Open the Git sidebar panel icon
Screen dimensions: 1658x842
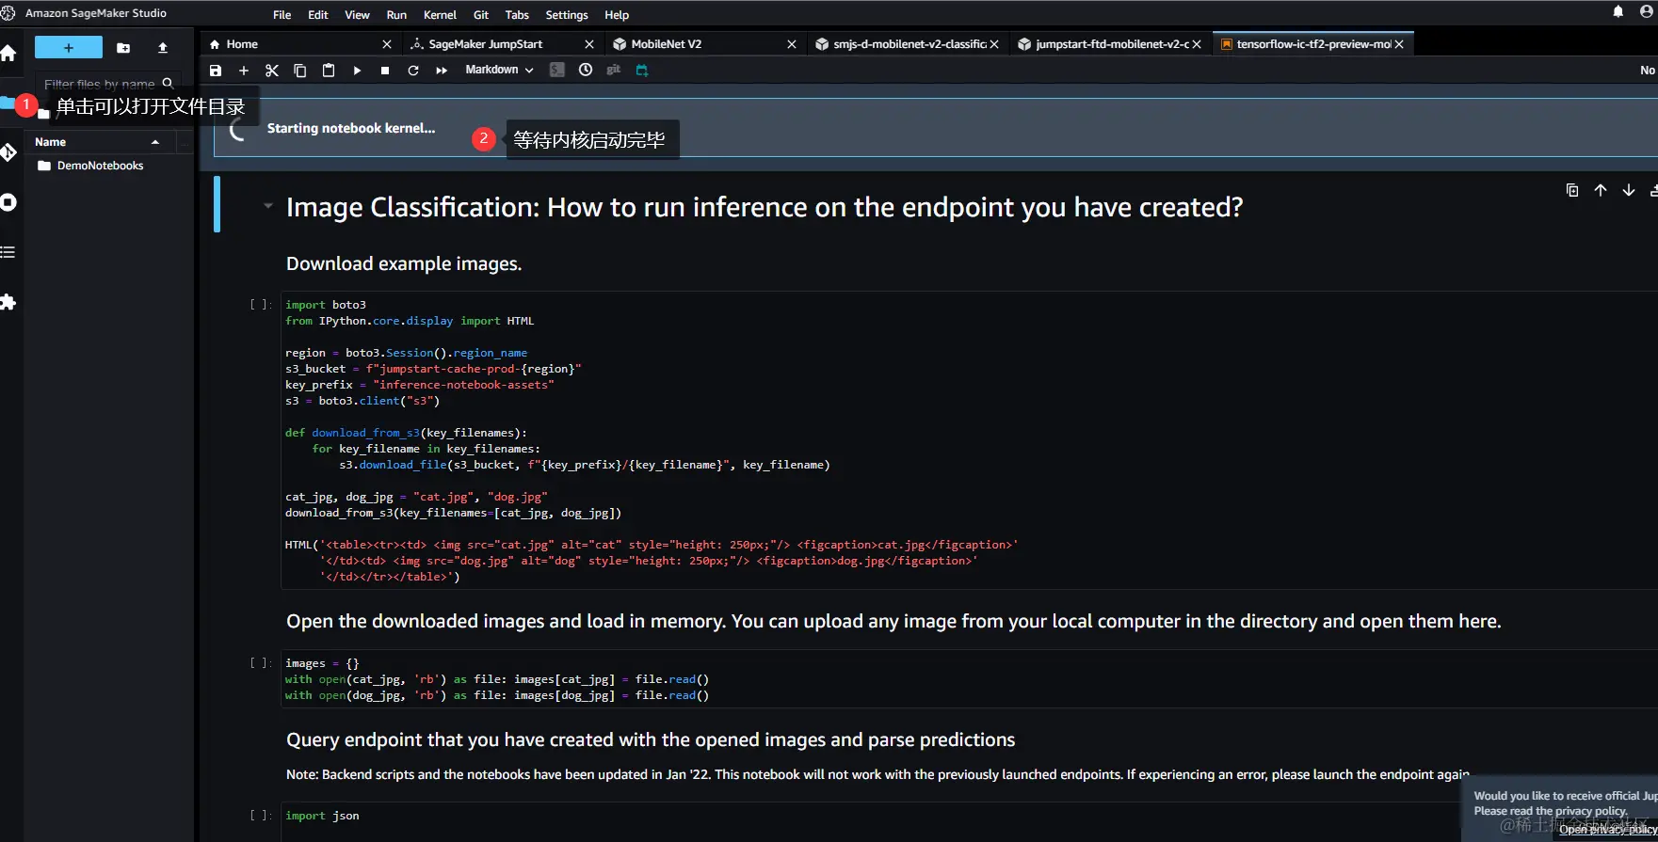(x=8, y=152)
